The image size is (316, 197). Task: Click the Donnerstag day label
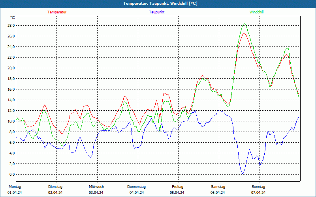136,187
